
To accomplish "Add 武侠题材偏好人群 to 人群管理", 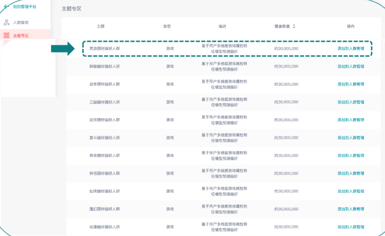I will coord(350,120).
